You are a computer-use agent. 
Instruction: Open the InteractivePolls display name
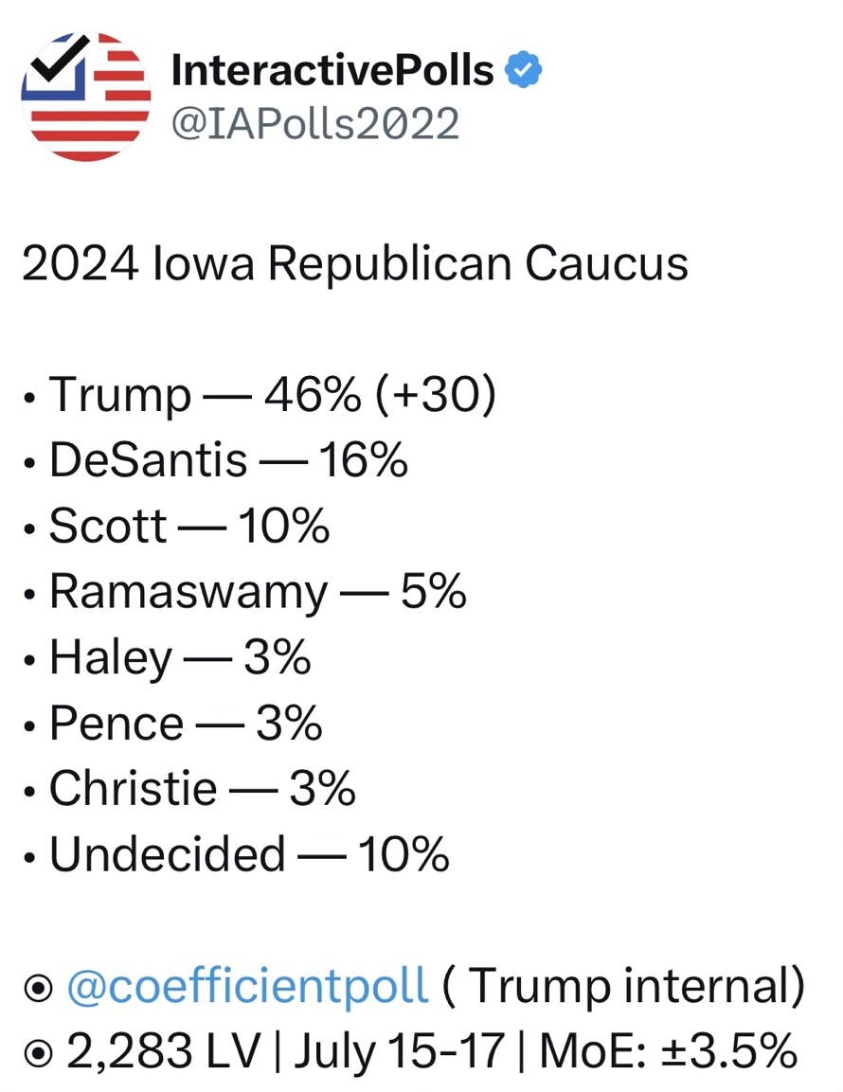tap(332, 70)
